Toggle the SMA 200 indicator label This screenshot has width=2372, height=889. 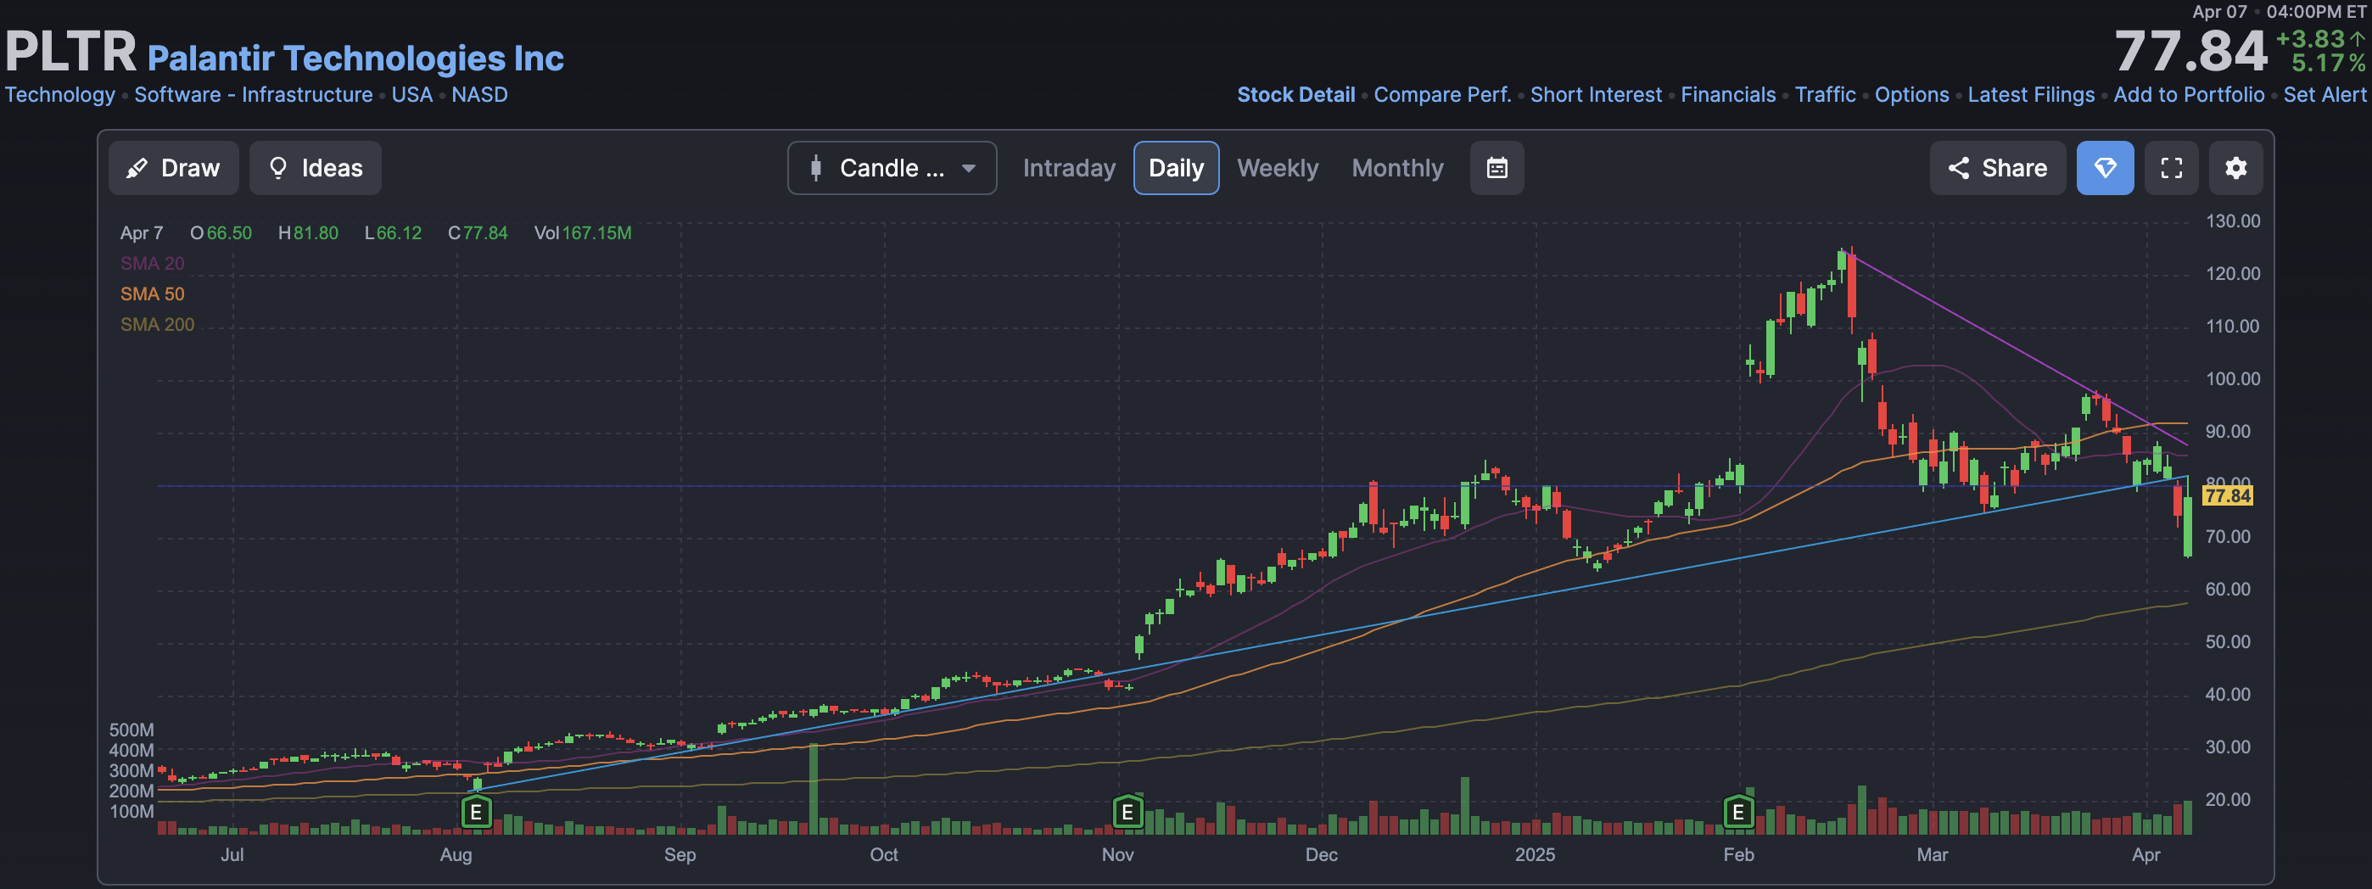(x=157, y=324)
